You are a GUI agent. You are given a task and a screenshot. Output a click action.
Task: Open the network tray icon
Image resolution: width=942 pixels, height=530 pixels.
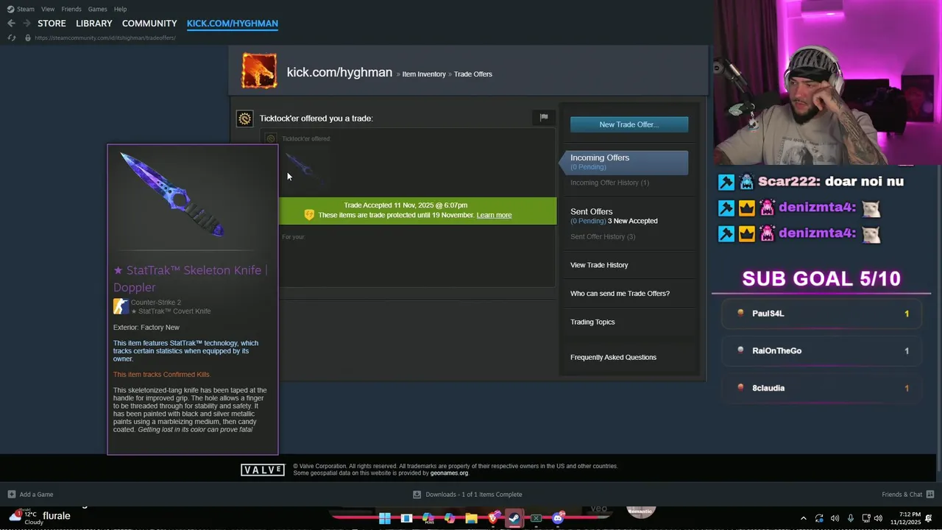coord(866,518)
